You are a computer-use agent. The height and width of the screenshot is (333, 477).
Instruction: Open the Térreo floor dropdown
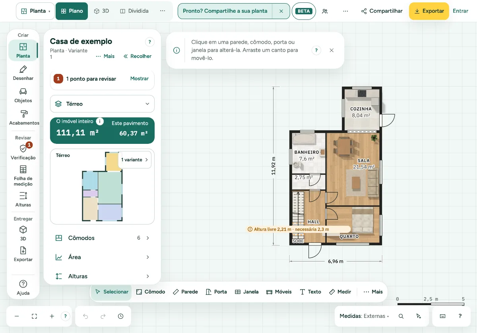(x=102, y=104)
